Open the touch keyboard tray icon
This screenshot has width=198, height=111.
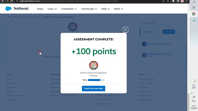tap(194, 101)
